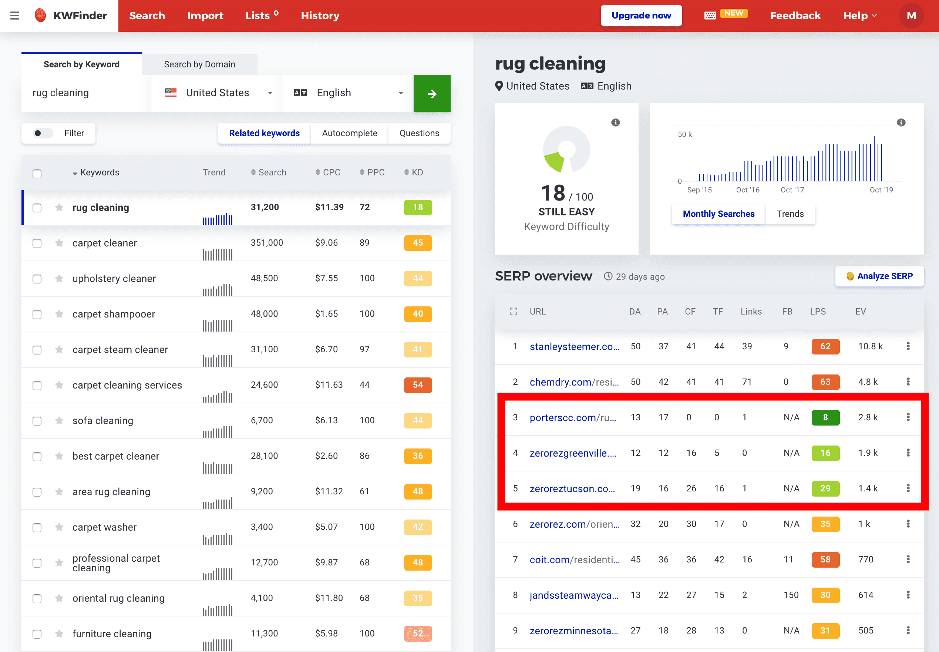Click the Analyze SERP button
This screenshot has width=939, height=652.
click(x=879, y=276)
